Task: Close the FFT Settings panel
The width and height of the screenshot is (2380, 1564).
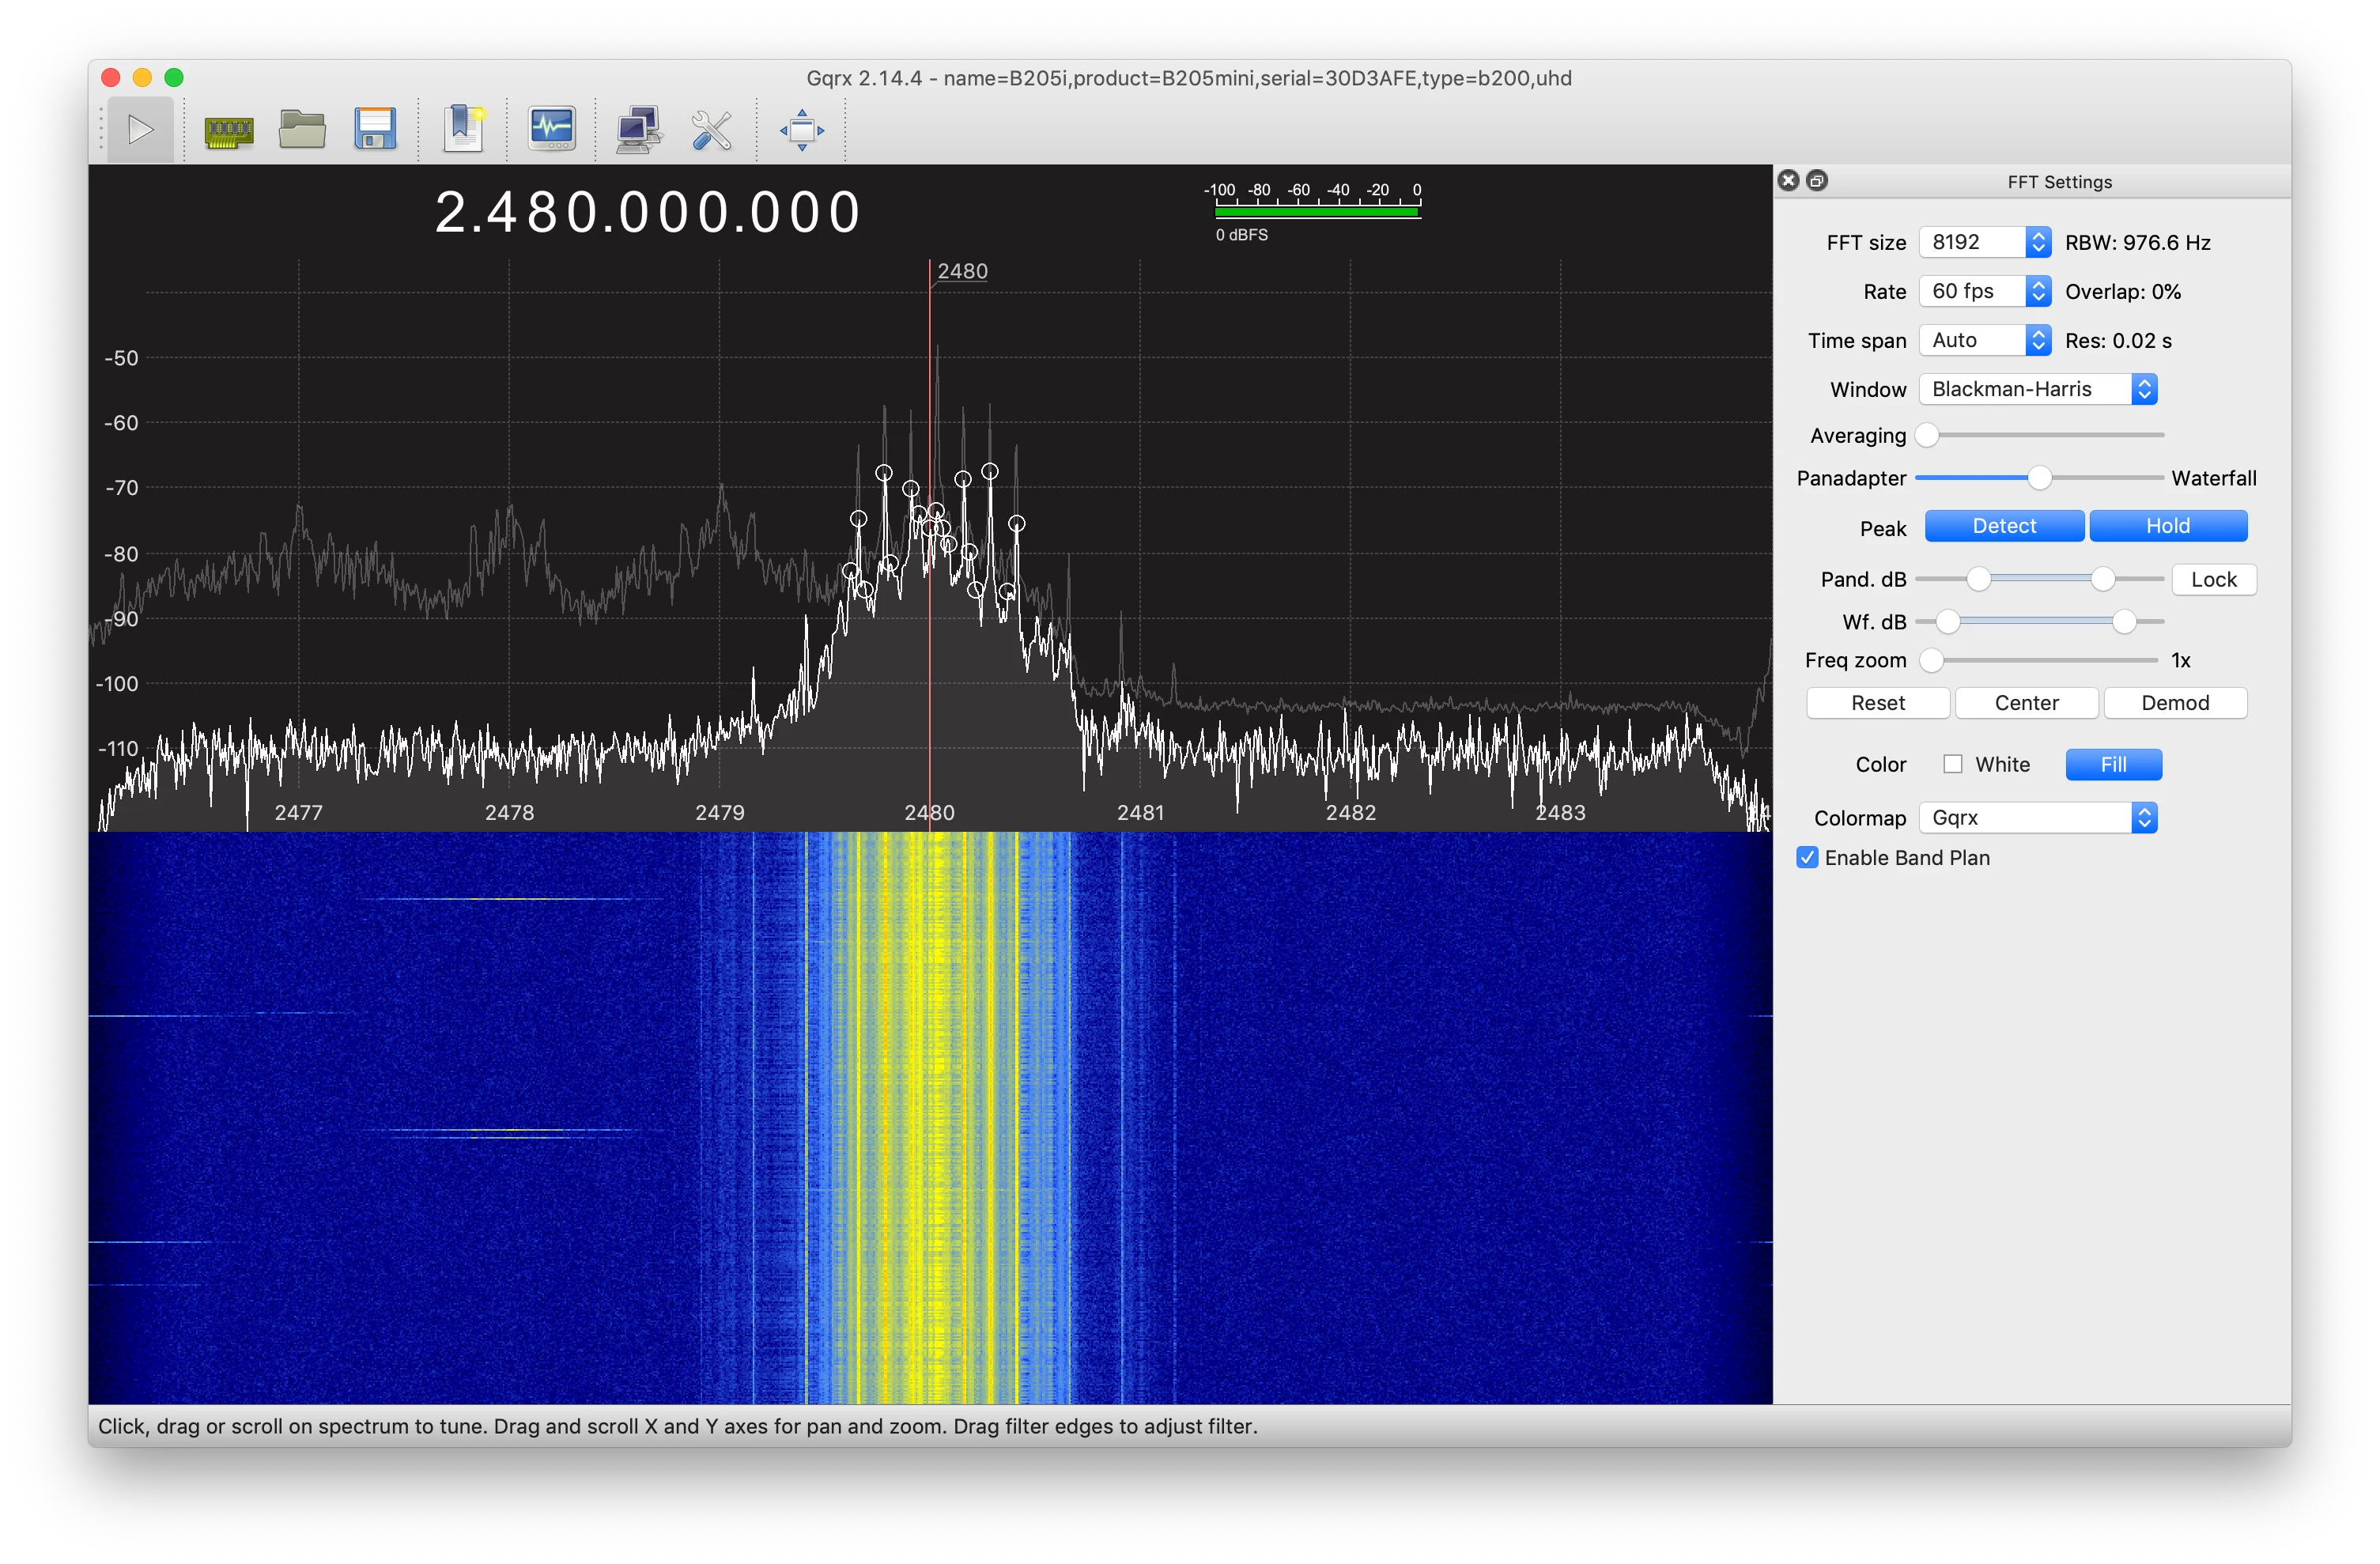Action: click(1788, 180)
